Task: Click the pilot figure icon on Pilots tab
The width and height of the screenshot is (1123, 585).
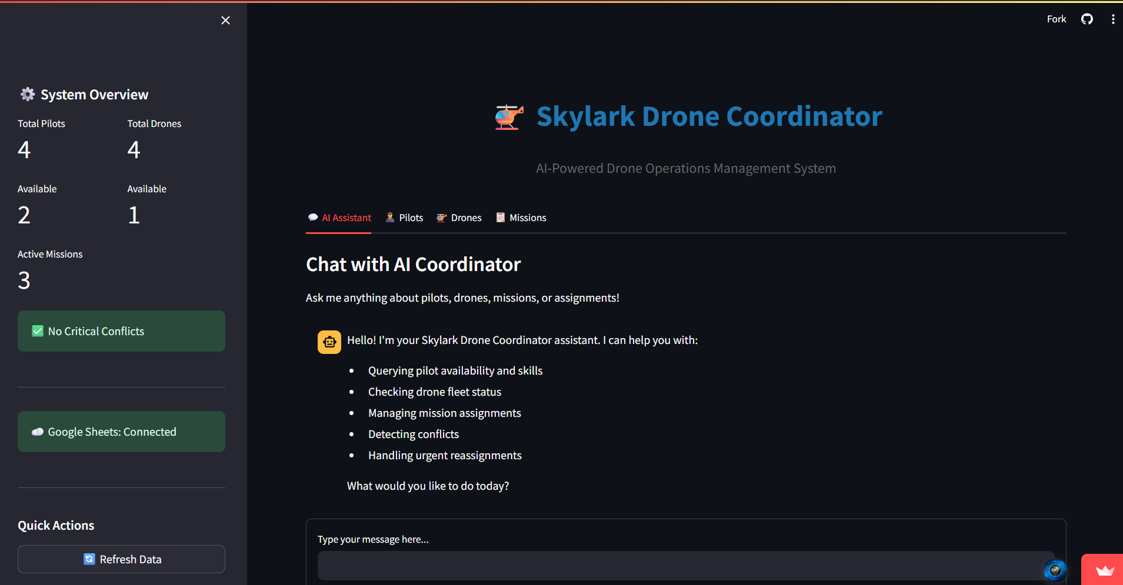Action: [389, 218]
